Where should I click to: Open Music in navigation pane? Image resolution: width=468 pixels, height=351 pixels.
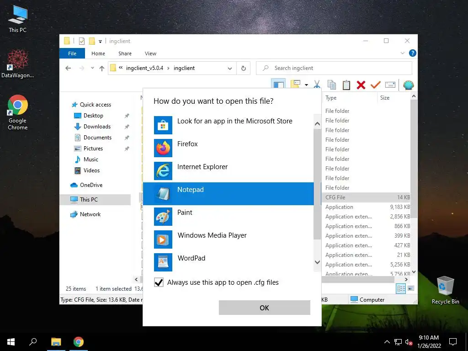[91, 160]
